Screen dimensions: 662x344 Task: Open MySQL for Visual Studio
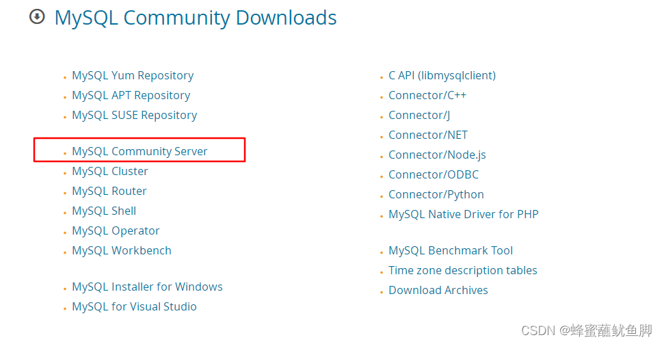click(134, 306)
